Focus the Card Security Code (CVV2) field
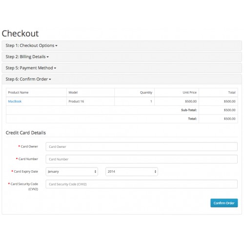This screenshot has width=244, height=244. click(142, 184)
